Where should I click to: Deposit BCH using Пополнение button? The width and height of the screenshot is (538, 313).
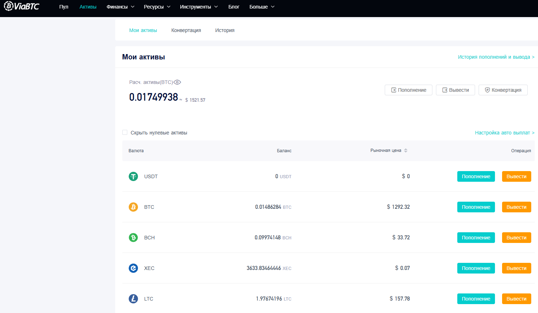476,238
